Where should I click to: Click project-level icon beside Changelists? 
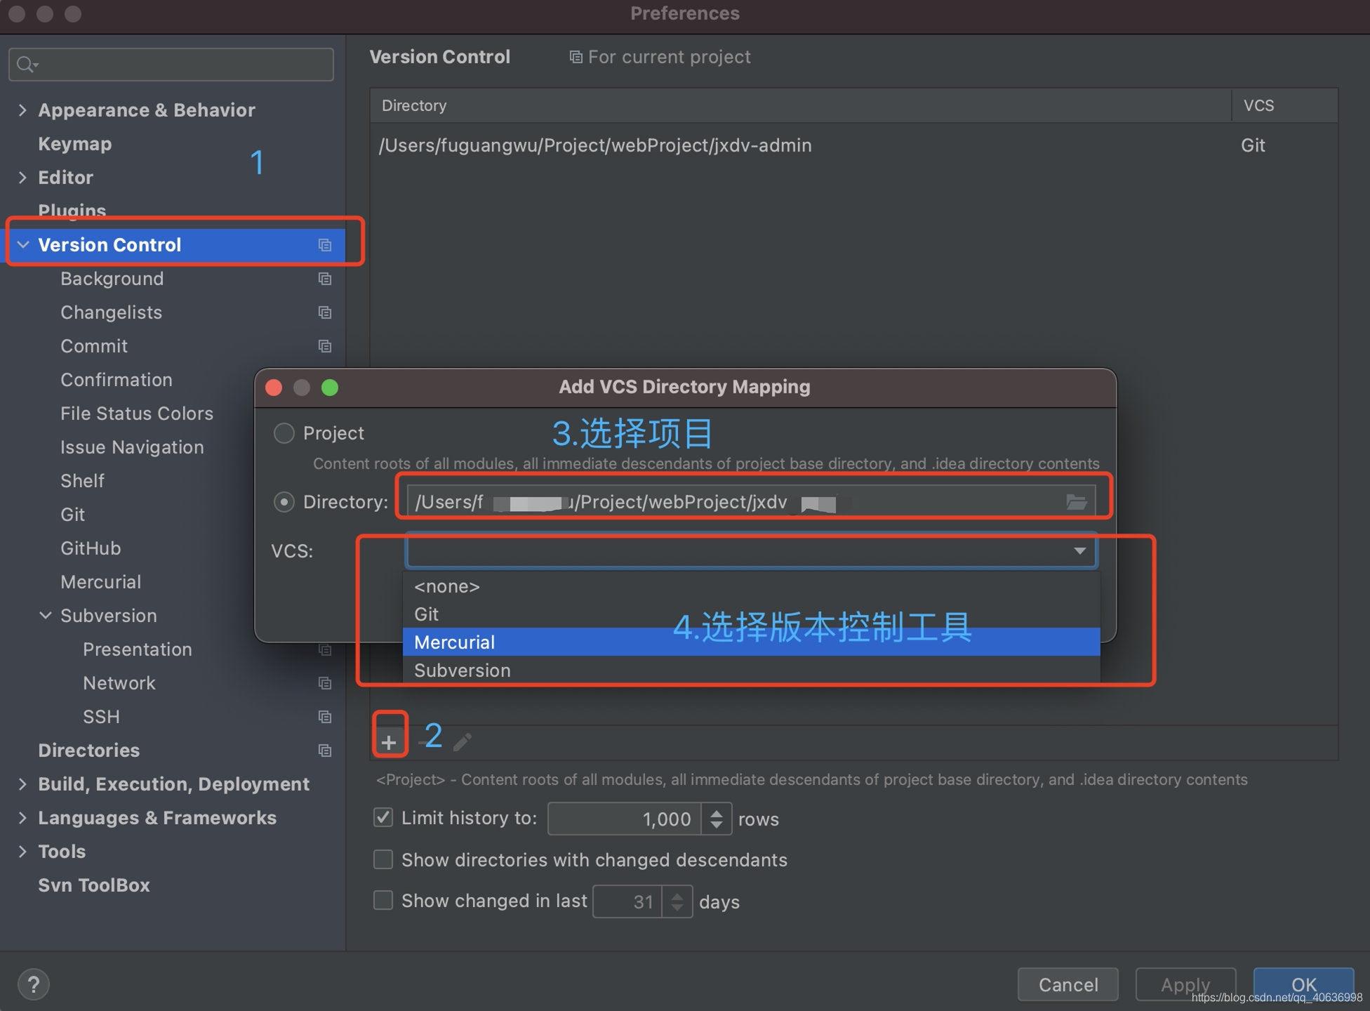click(324, 312)
